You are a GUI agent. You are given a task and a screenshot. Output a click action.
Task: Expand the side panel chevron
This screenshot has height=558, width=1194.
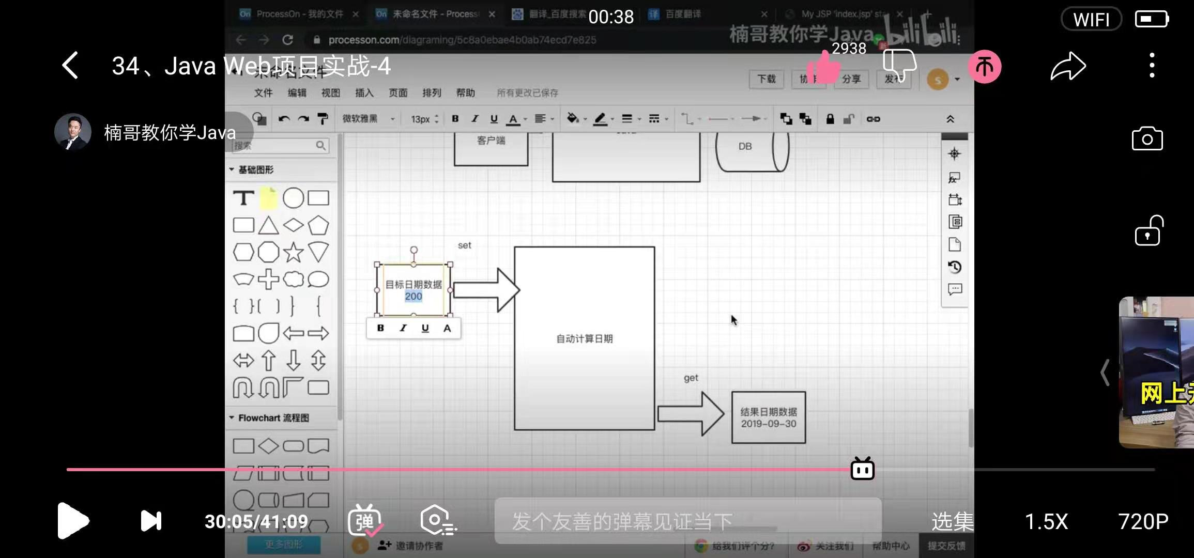(1105, 372)
